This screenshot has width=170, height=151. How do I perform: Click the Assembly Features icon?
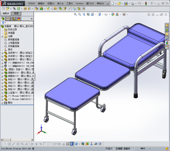(x=41, y=8)
